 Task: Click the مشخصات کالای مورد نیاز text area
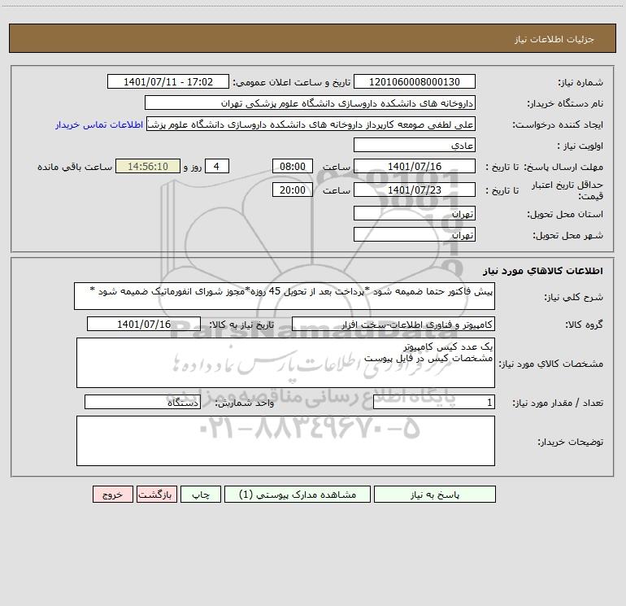pyautogui.click(x=285, y=363)
